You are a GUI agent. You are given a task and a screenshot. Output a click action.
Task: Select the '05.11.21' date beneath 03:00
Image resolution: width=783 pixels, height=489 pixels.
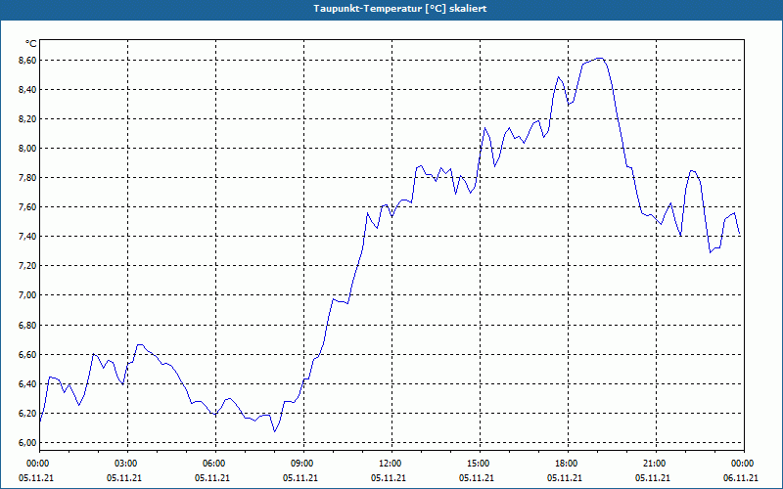124,478
